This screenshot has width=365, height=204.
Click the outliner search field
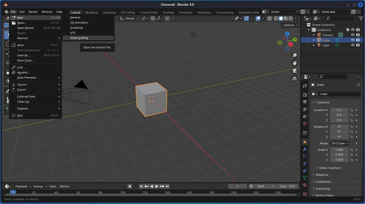click(340, 18)
